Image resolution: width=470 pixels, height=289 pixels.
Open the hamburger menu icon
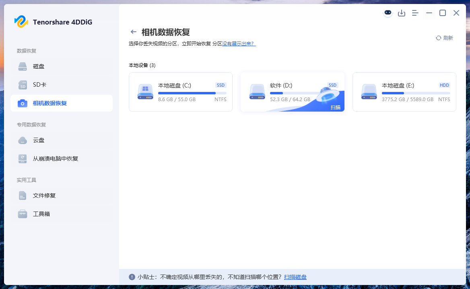click(x=415, y=13)
